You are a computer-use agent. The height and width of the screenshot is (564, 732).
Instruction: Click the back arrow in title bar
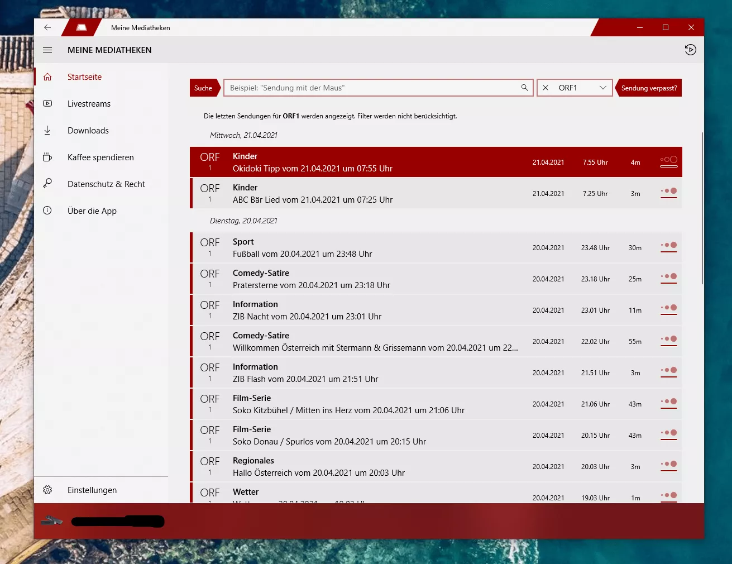click(x=47, y=27)
